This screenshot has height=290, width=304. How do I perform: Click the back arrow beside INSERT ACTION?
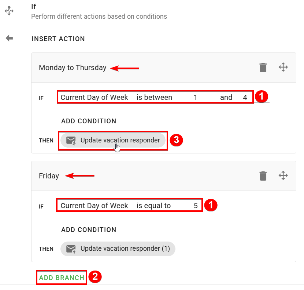[9, 38]
